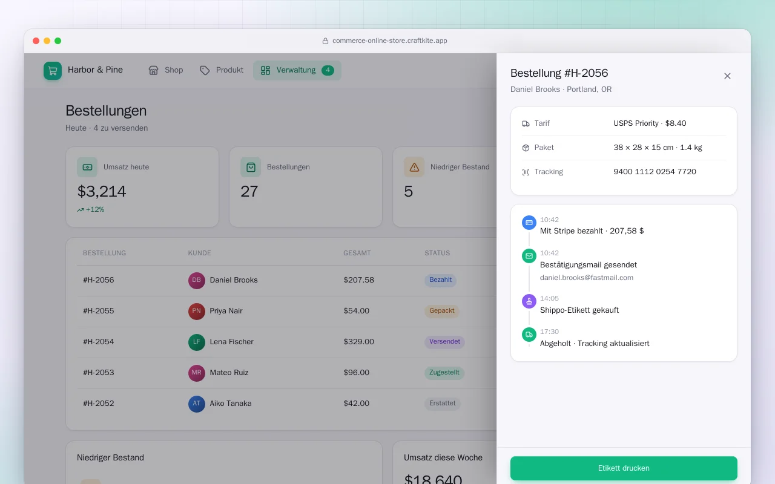Click the Stripe payment card timeline icon
This screenshot has width=775, height=484.
(529, 223)
